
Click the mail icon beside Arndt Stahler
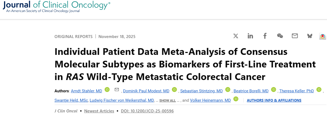coord(117,90)
